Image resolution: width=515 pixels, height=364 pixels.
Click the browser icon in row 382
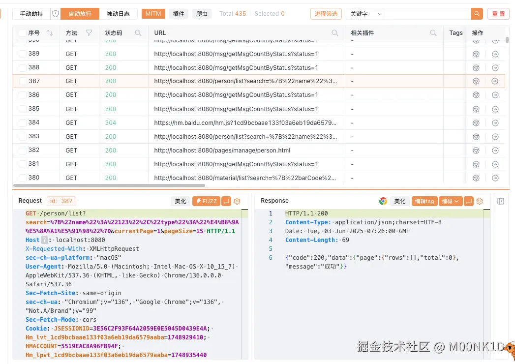(476, 151)
